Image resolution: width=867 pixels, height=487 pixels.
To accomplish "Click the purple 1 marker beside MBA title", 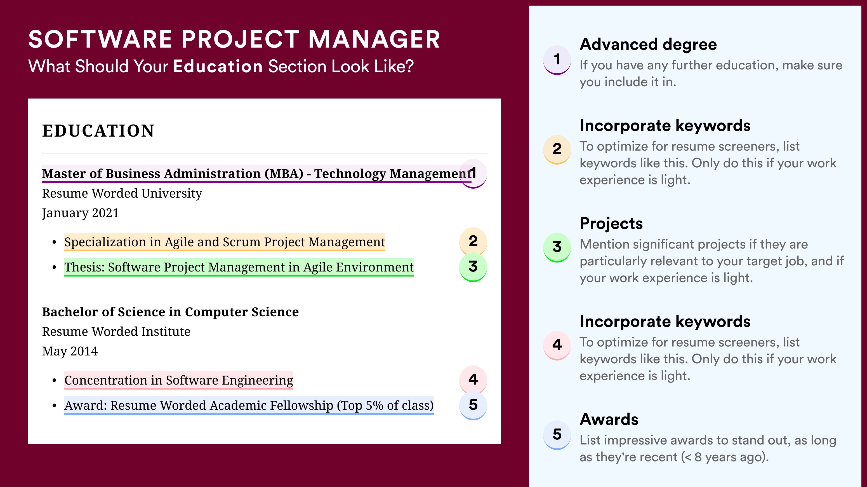I will [473, 174].
